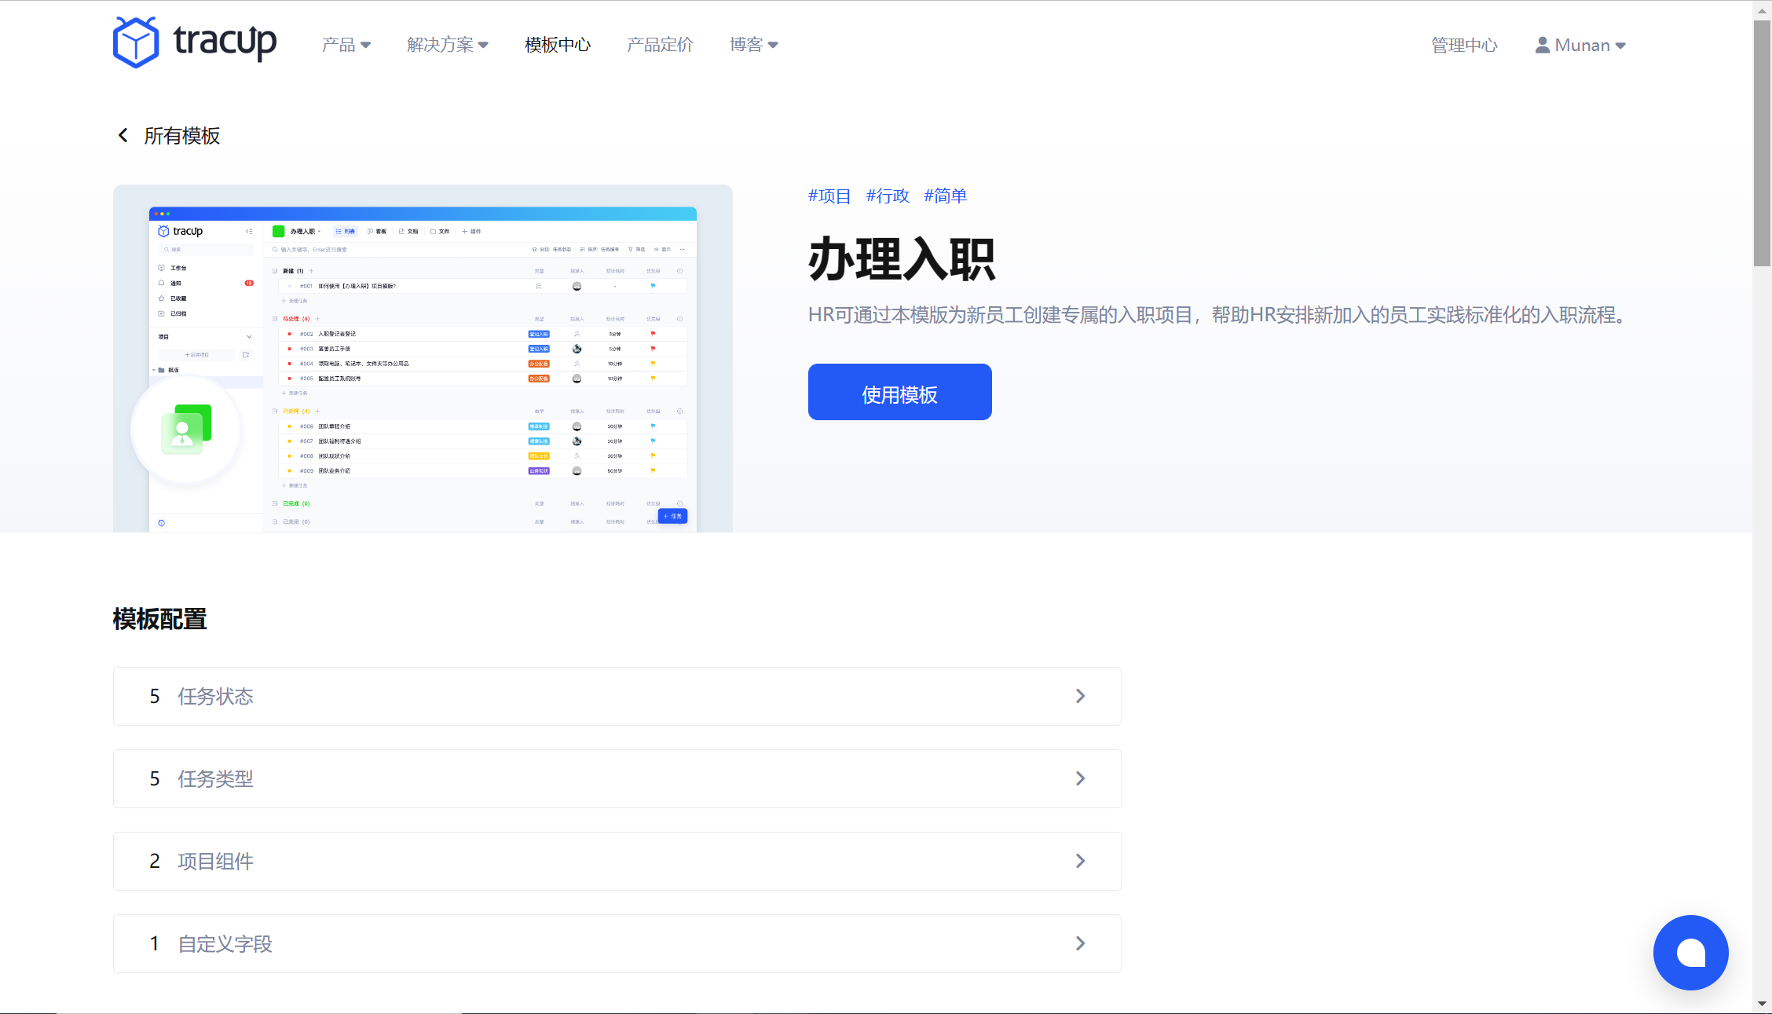Open the 产品定价 page
Viewport: 1772px width, 1014px height.
[660, 45]
